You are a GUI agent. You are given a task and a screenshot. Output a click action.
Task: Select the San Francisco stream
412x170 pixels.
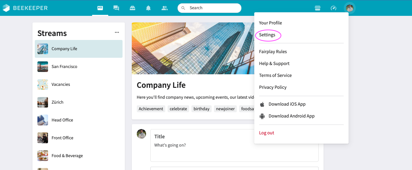[78, 67]
